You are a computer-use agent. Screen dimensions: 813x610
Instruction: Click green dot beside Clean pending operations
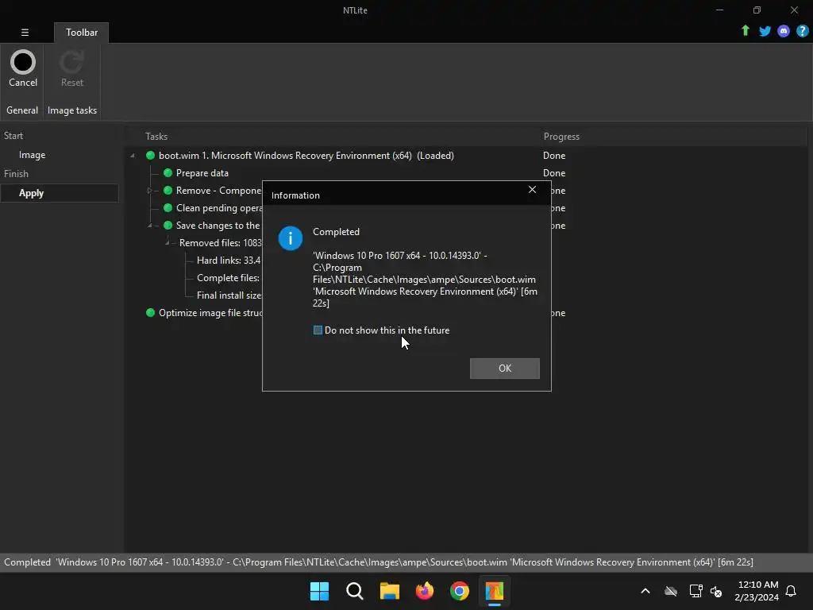(x=168, y=208)
